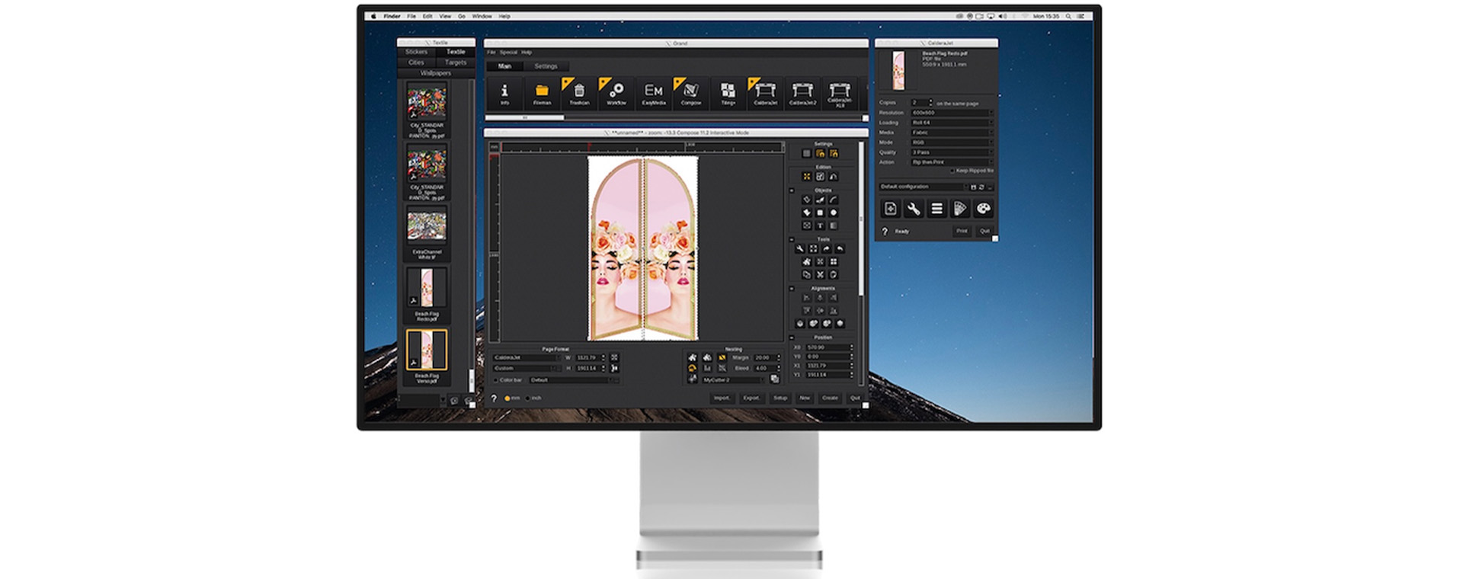Open the Finder menu in macOS menu bar
This screenshot has width=1463, height=579.
[392, 16]
